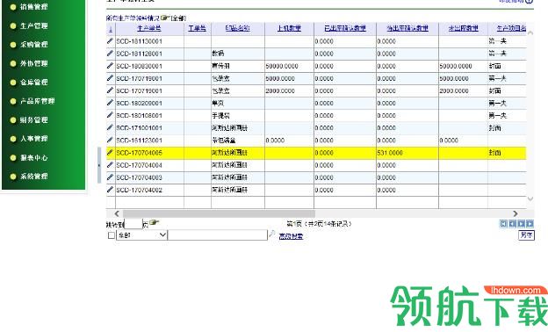Screen dimensions: 548x332
Task: Click pencil icon for row SCD-161123001
Action: [110, 141]
